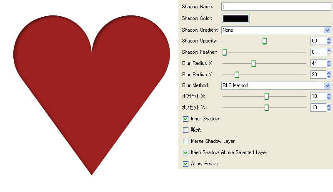Click the オフセット Y value field
333x192 pixels.
coord(318,107)
